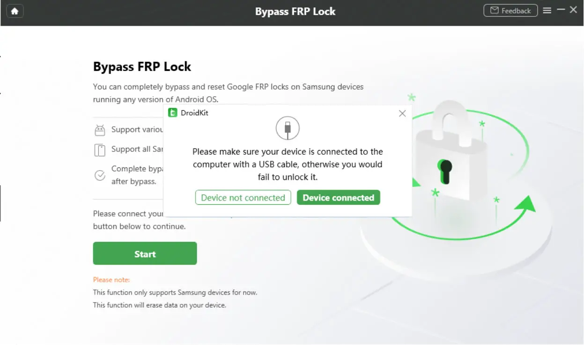This screenshot has width=584, height=345.
Task: Click the green circular arrow head
Action: (527, 204)
